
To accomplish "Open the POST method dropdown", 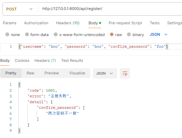I will pos(19,9).
